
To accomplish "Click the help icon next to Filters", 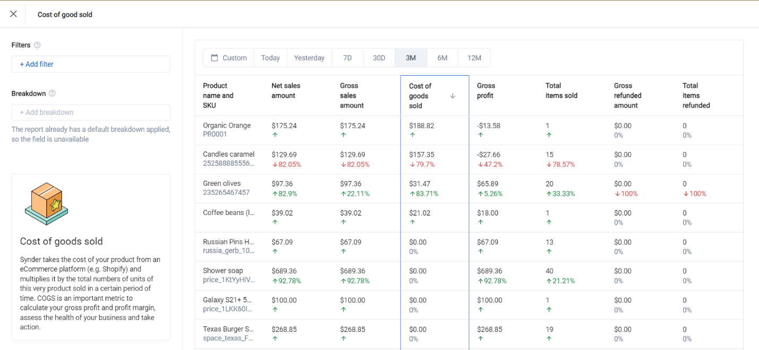I will [x=37, y=46].
